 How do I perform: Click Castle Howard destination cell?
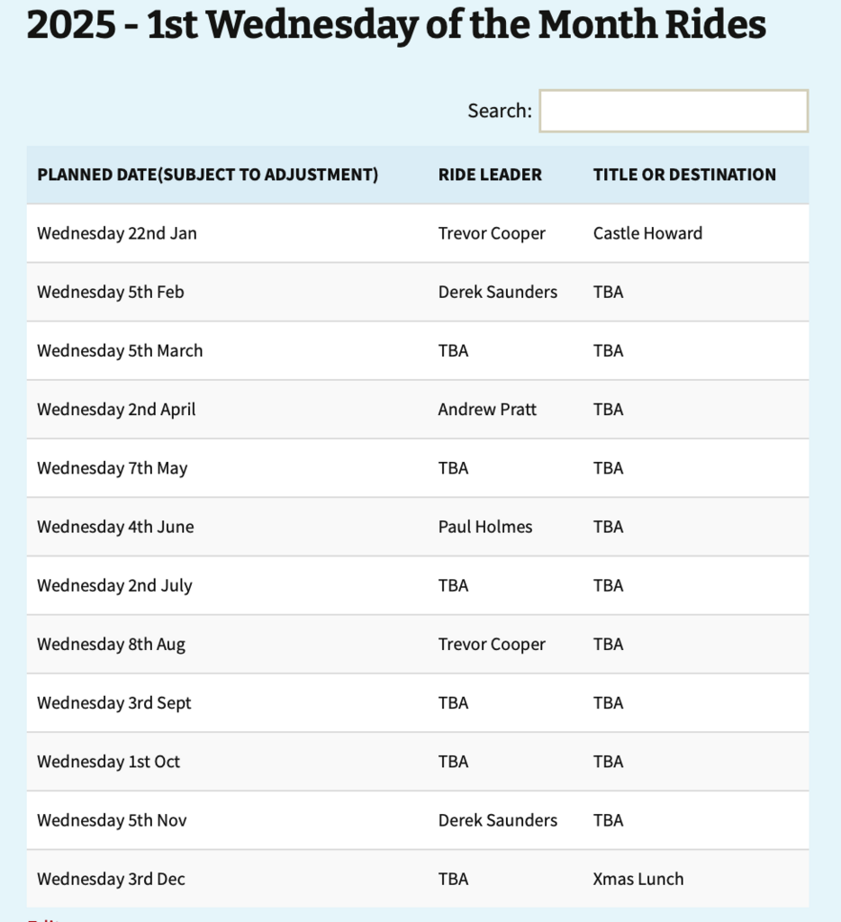pos(647,233)
